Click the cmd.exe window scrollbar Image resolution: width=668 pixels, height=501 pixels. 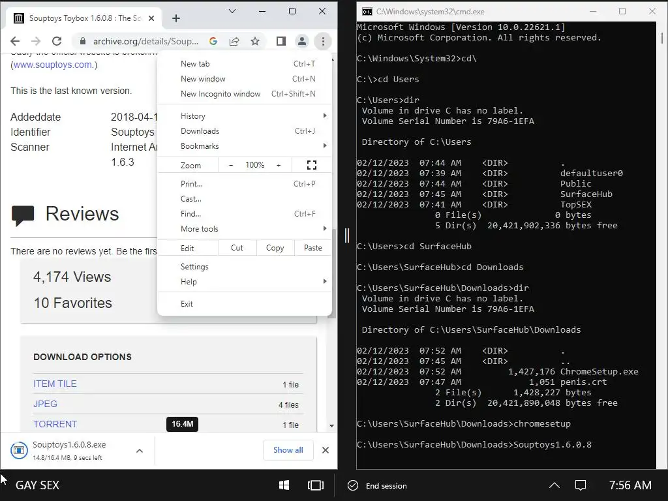(661, 38)
